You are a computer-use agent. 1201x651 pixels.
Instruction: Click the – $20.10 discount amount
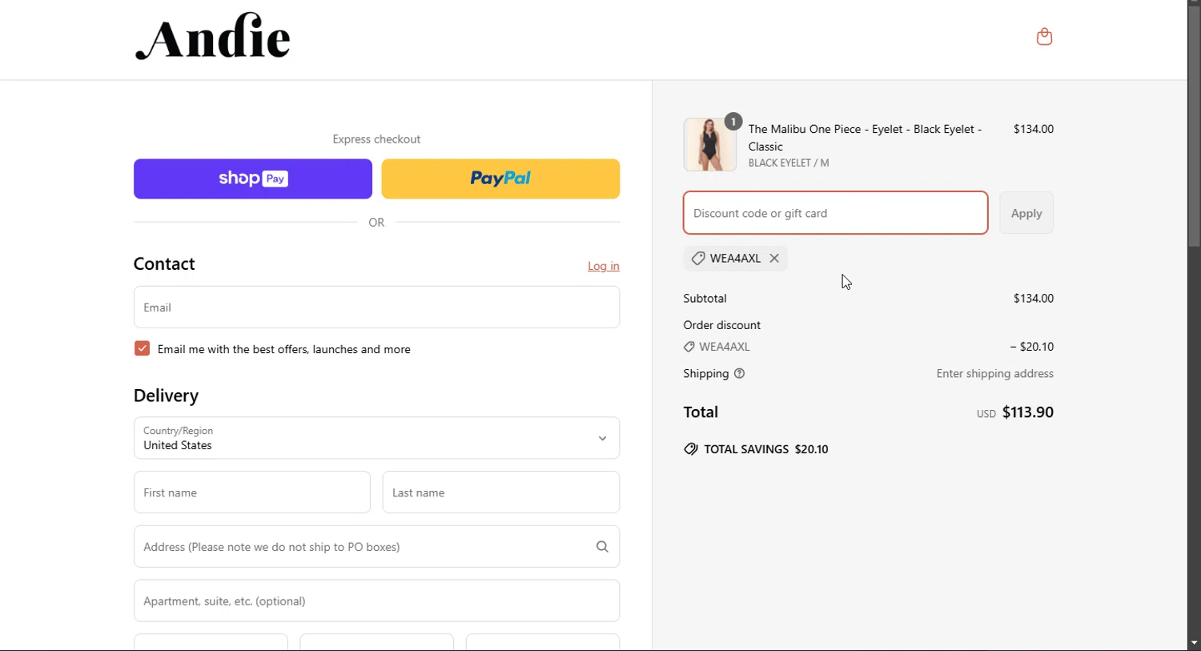click(1032, 347)
